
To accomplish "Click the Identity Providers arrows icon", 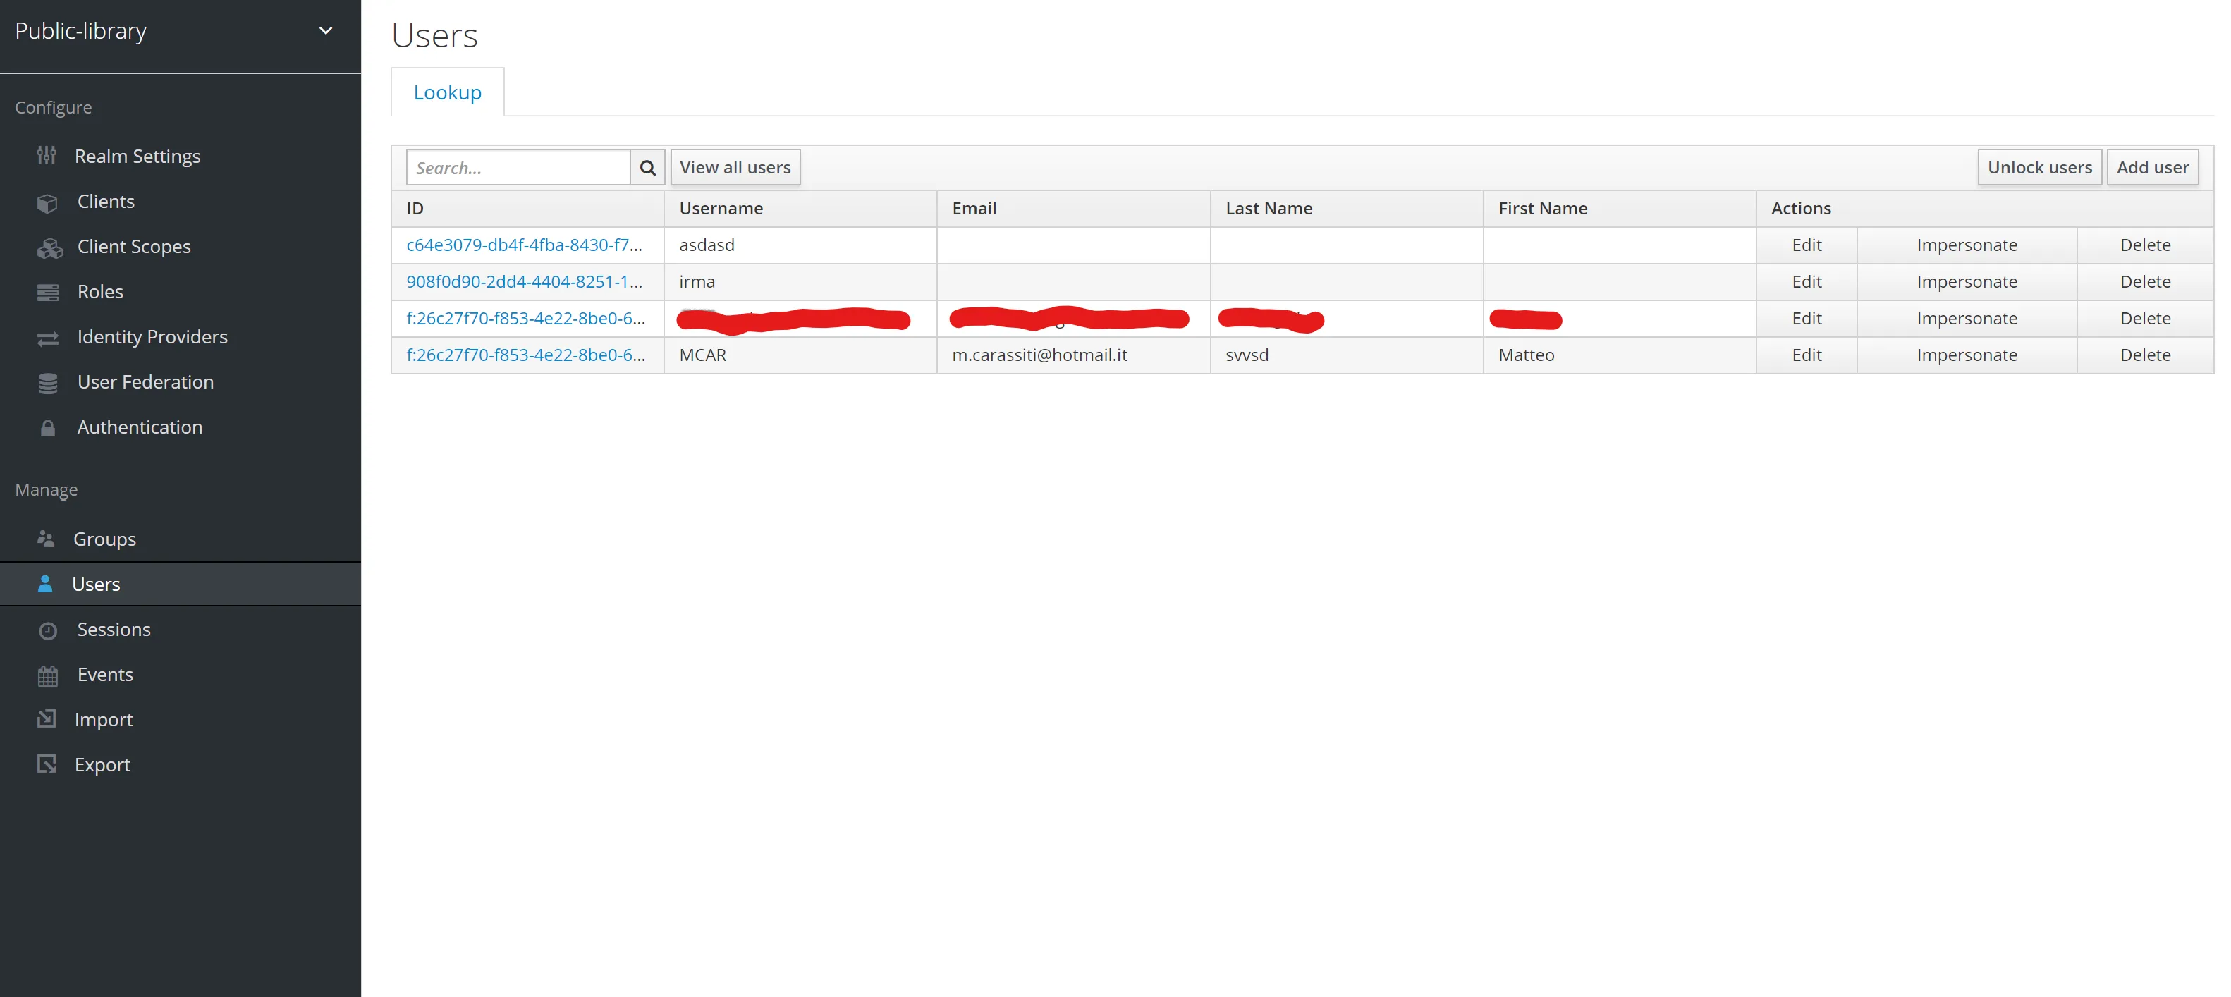I will click(48, 338).
